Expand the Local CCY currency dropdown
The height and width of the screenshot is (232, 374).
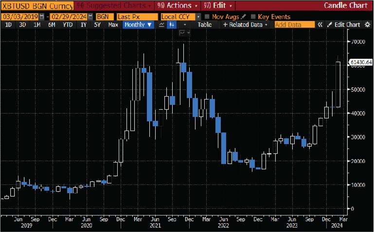point(198,17)
